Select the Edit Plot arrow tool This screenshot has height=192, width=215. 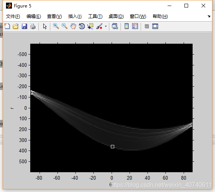point(45,26)
